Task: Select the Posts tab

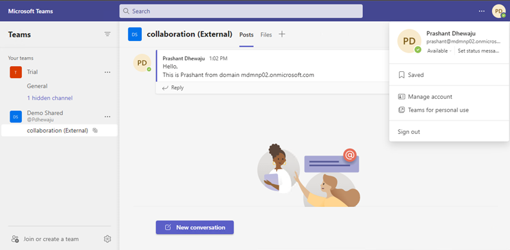Action: pos(246,35)
